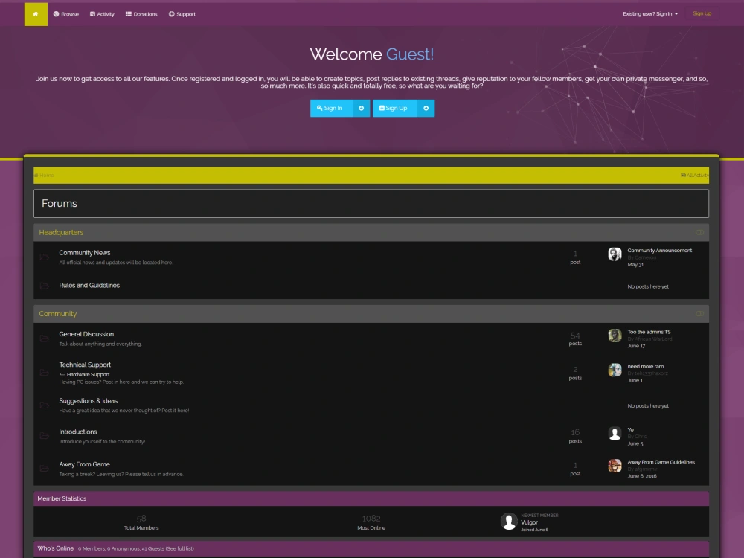744x558 pixels.
Task: Open the General Discussion forum
Action: [86, 334]
